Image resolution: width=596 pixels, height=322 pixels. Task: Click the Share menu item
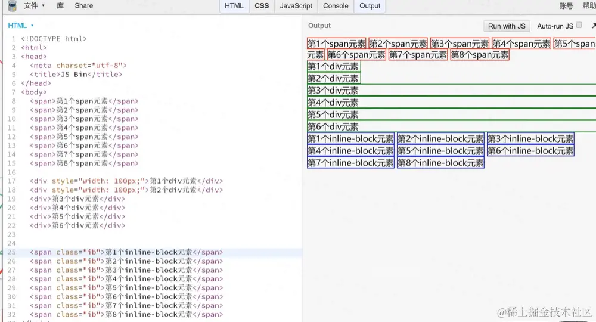pos(83,6)
